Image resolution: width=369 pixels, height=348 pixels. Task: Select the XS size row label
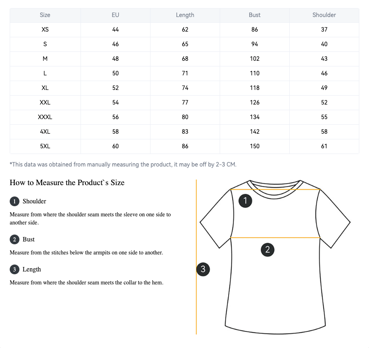[x=45, y=30]
